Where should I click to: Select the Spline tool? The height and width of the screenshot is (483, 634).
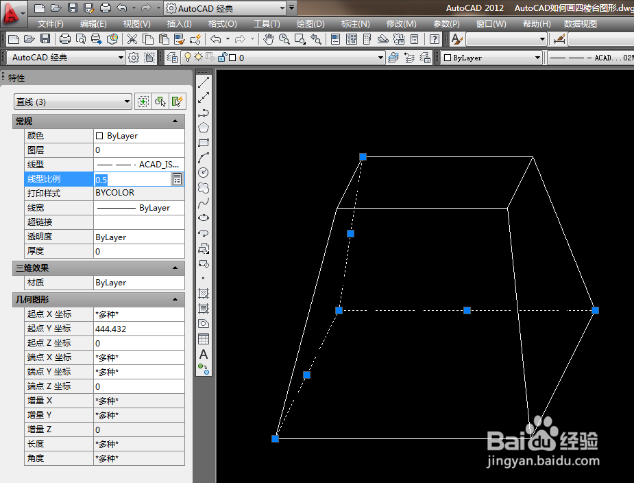204,203
